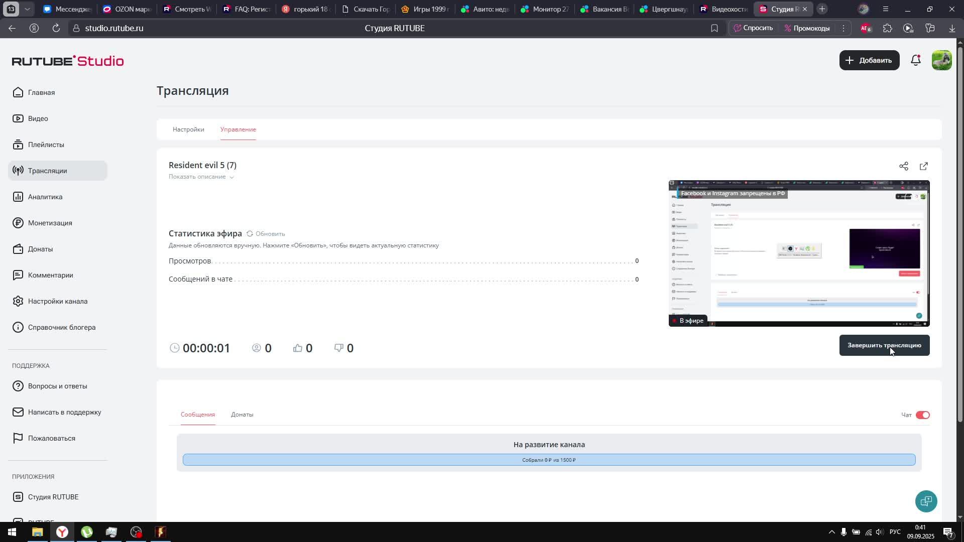Click the share icon for the broadcast
964x542 pixels.
click(903, 166)
